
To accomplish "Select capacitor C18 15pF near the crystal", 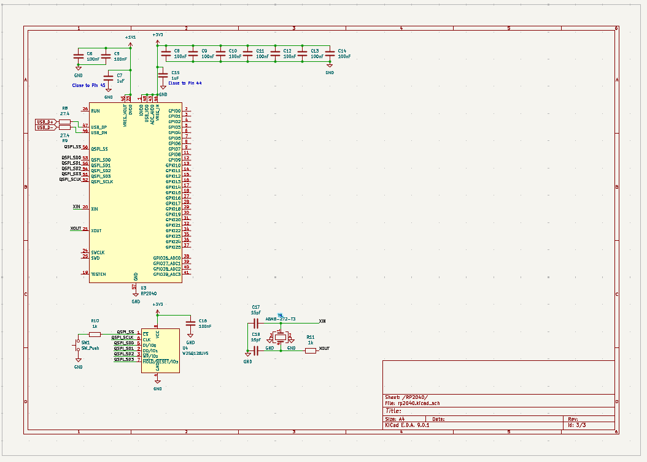I will (256, 350).
